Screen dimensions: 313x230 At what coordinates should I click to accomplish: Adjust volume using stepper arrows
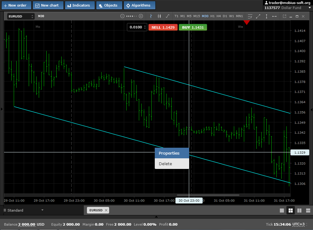[x=145, y=27]
